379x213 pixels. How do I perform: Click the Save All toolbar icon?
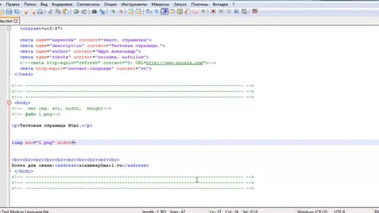coord(17,11)
